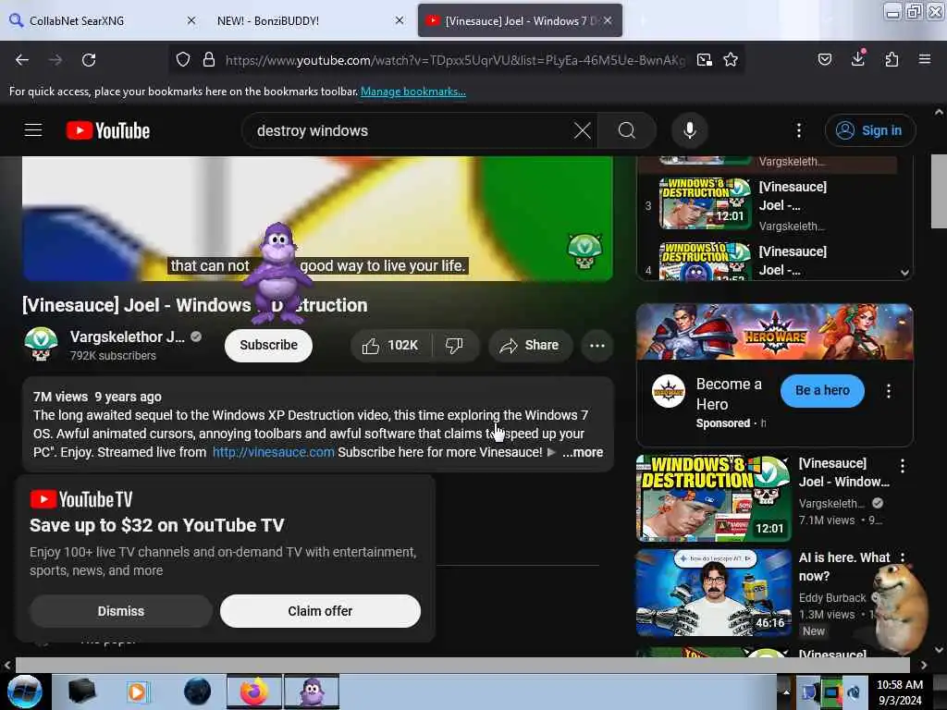Image resolution: width=947 pixels, height=710 pixels.
Task: Click the Share button
Action: coord(530,346)
